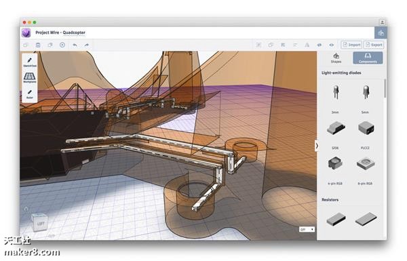Activate the Workplane tool

[30, 77]
